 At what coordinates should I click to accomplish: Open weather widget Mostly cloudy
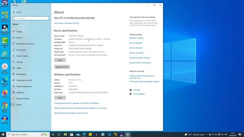click(x=194, y=134)
